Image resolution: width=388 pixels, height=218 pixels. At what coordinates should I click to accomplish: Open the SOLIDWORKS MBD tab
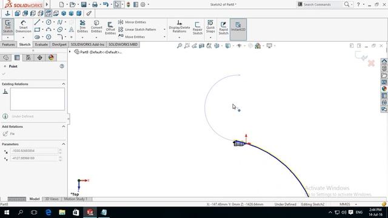[x=123, y=44]
